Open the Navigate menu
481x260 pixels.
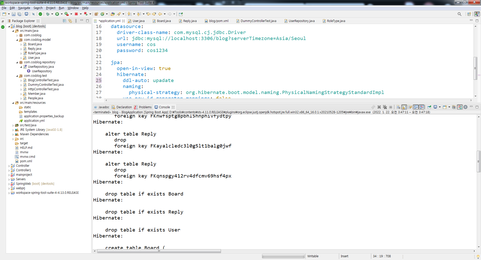click(x=24, y=8)
